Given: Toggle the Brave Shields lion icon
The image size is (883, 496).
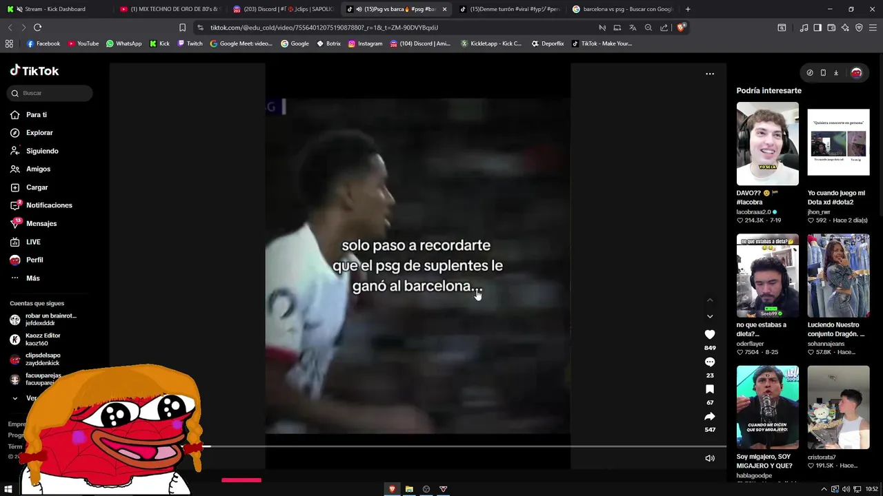Looking at the screenshot, I should pyautogui.click(x=681, y=28).
